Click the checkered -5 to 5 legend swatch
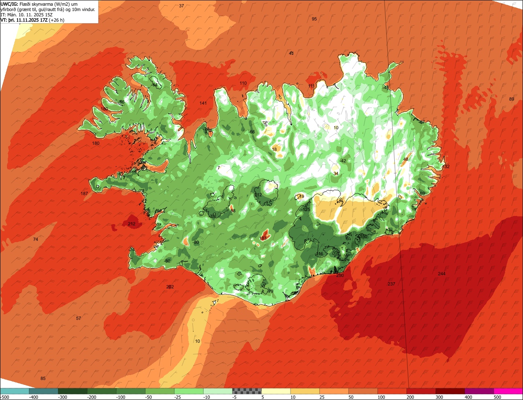Screen dimensions: 523x400 click(x=246, y=391)
